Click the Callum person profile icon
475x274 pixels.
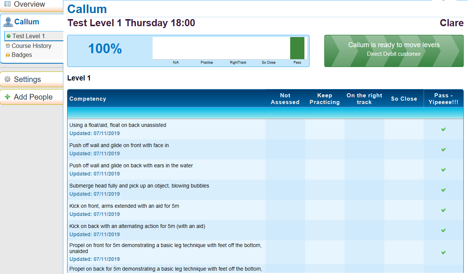pos(8,22)
